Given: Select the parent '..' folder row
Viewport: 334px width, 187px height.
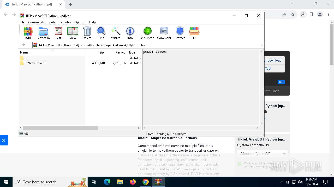Looking at the screenshot, I should click(25, 58).
